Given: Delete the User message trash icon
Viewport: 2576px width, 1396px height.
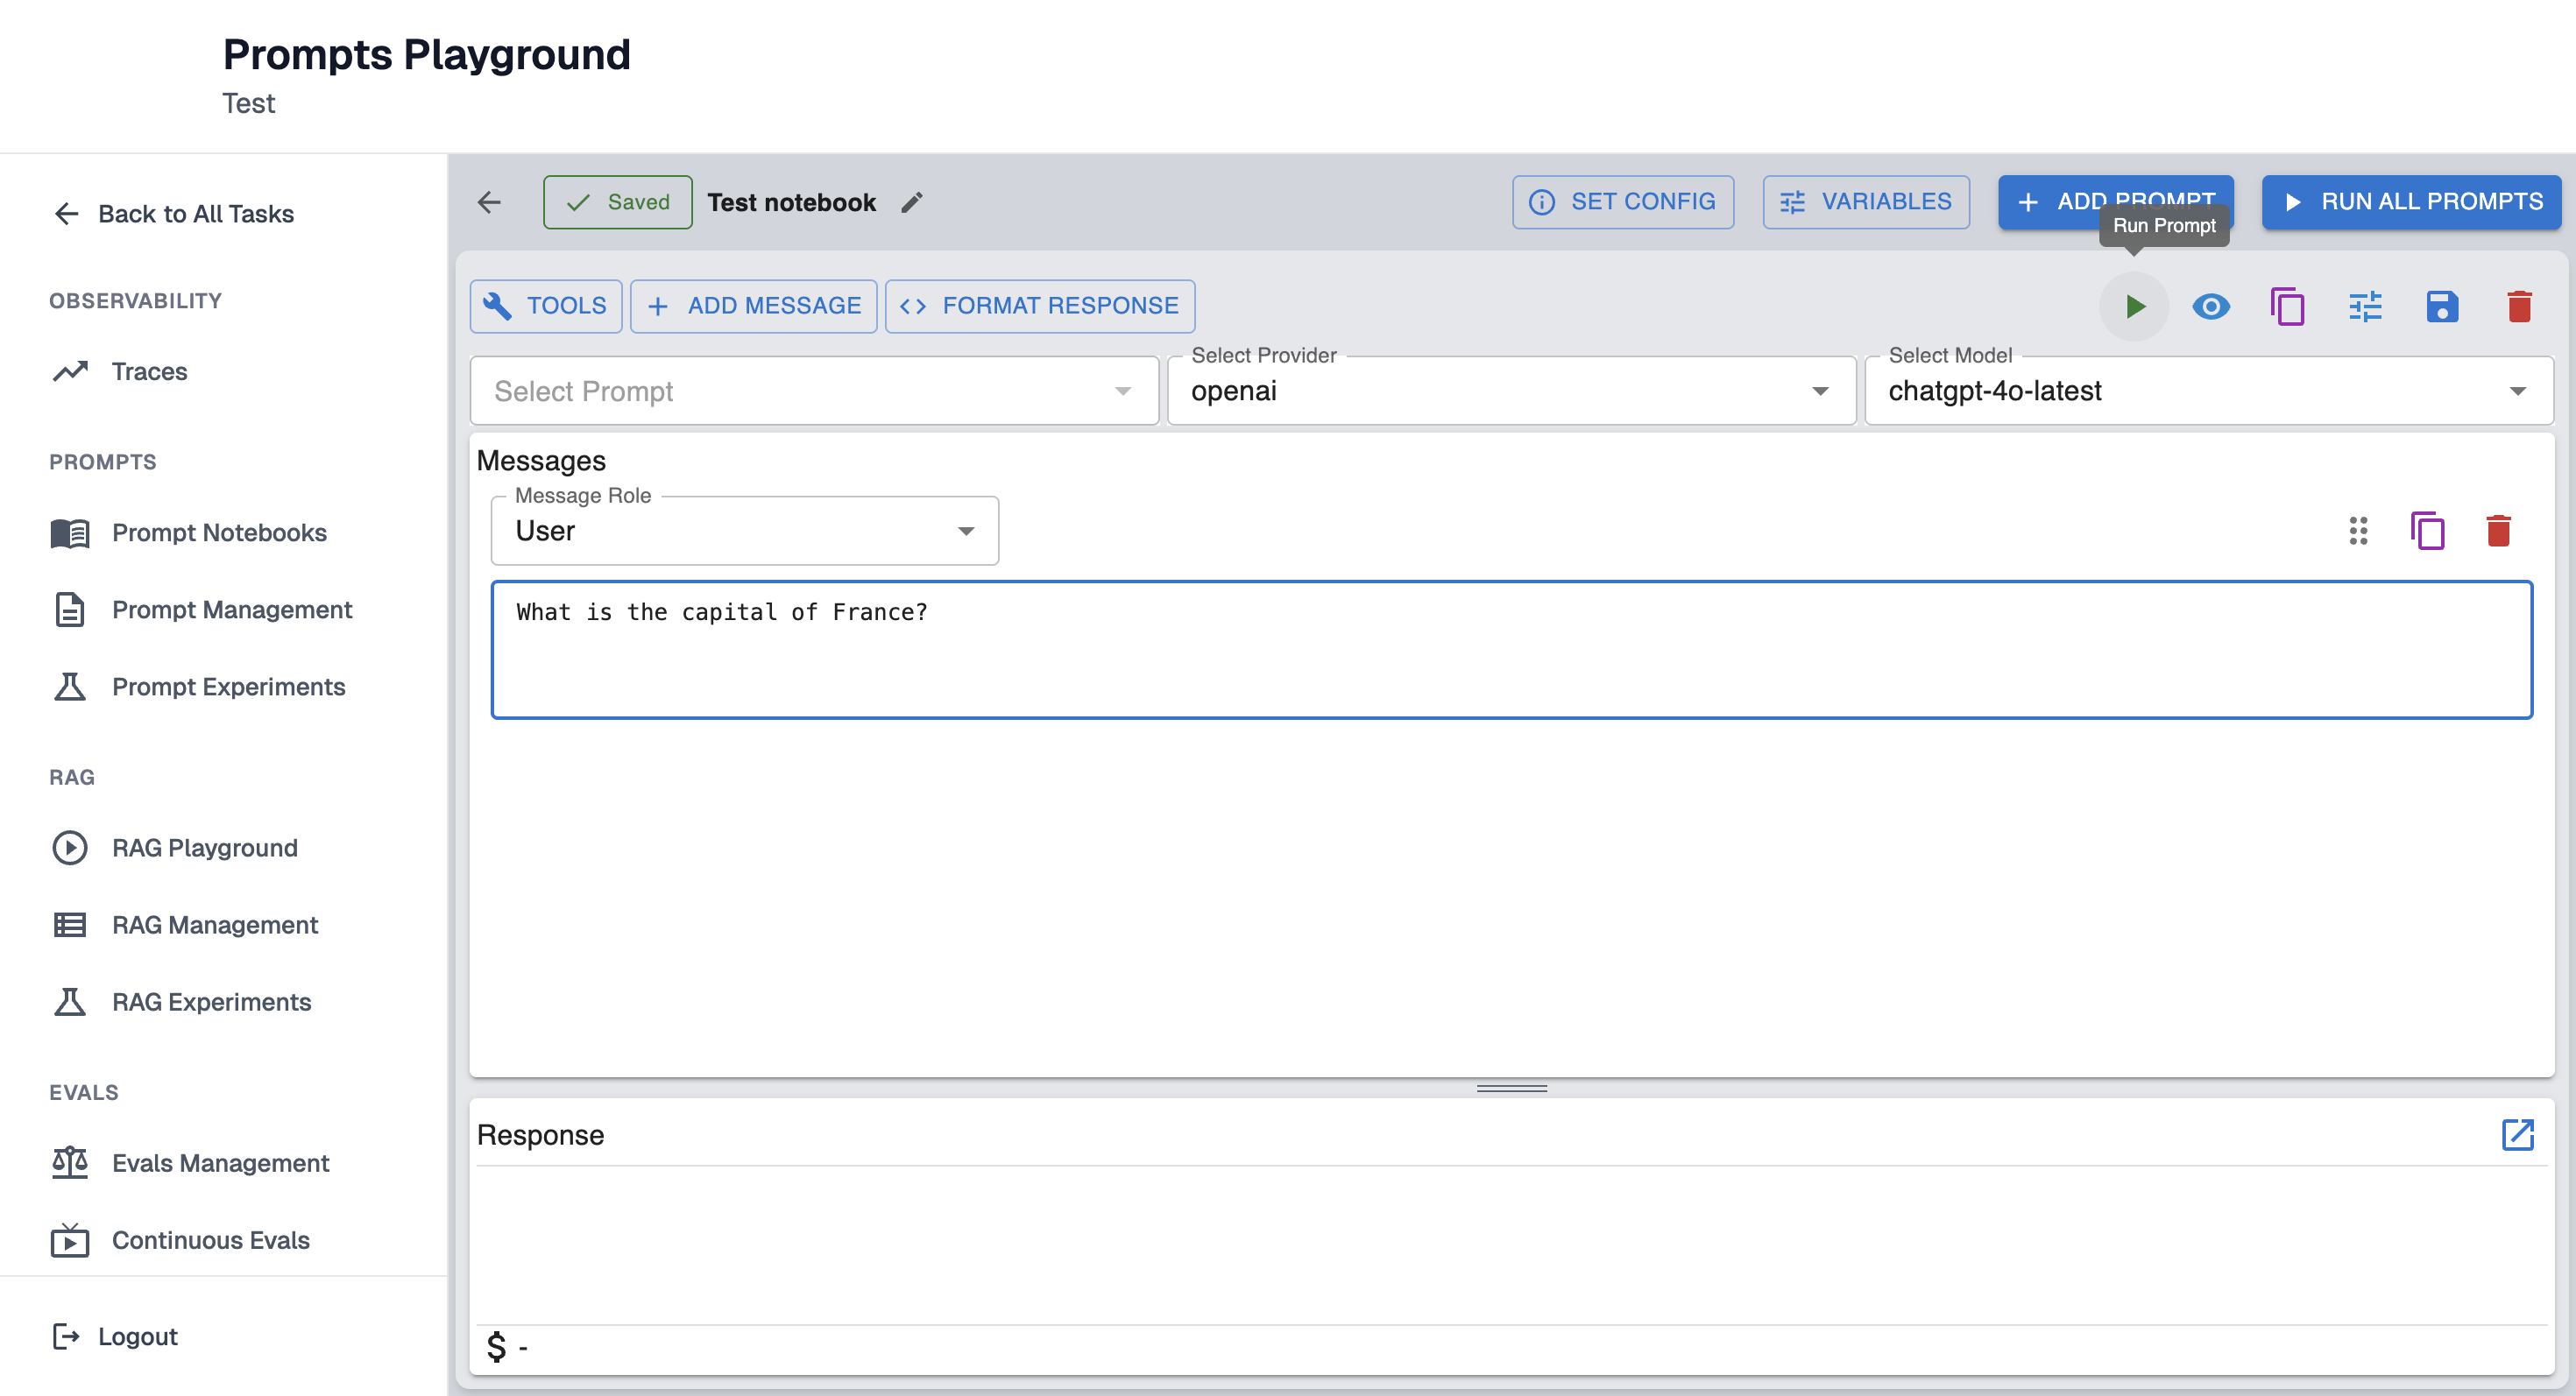Looking at the screenshot, I should (x=2497, y=531).
